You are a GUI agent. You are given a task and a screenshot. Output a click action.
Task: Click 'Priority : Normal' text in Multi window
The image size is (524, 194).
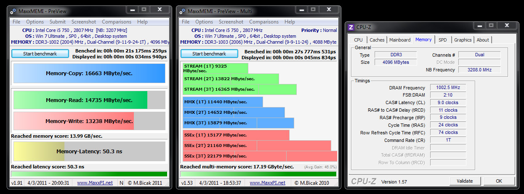(x=319, y=30)
